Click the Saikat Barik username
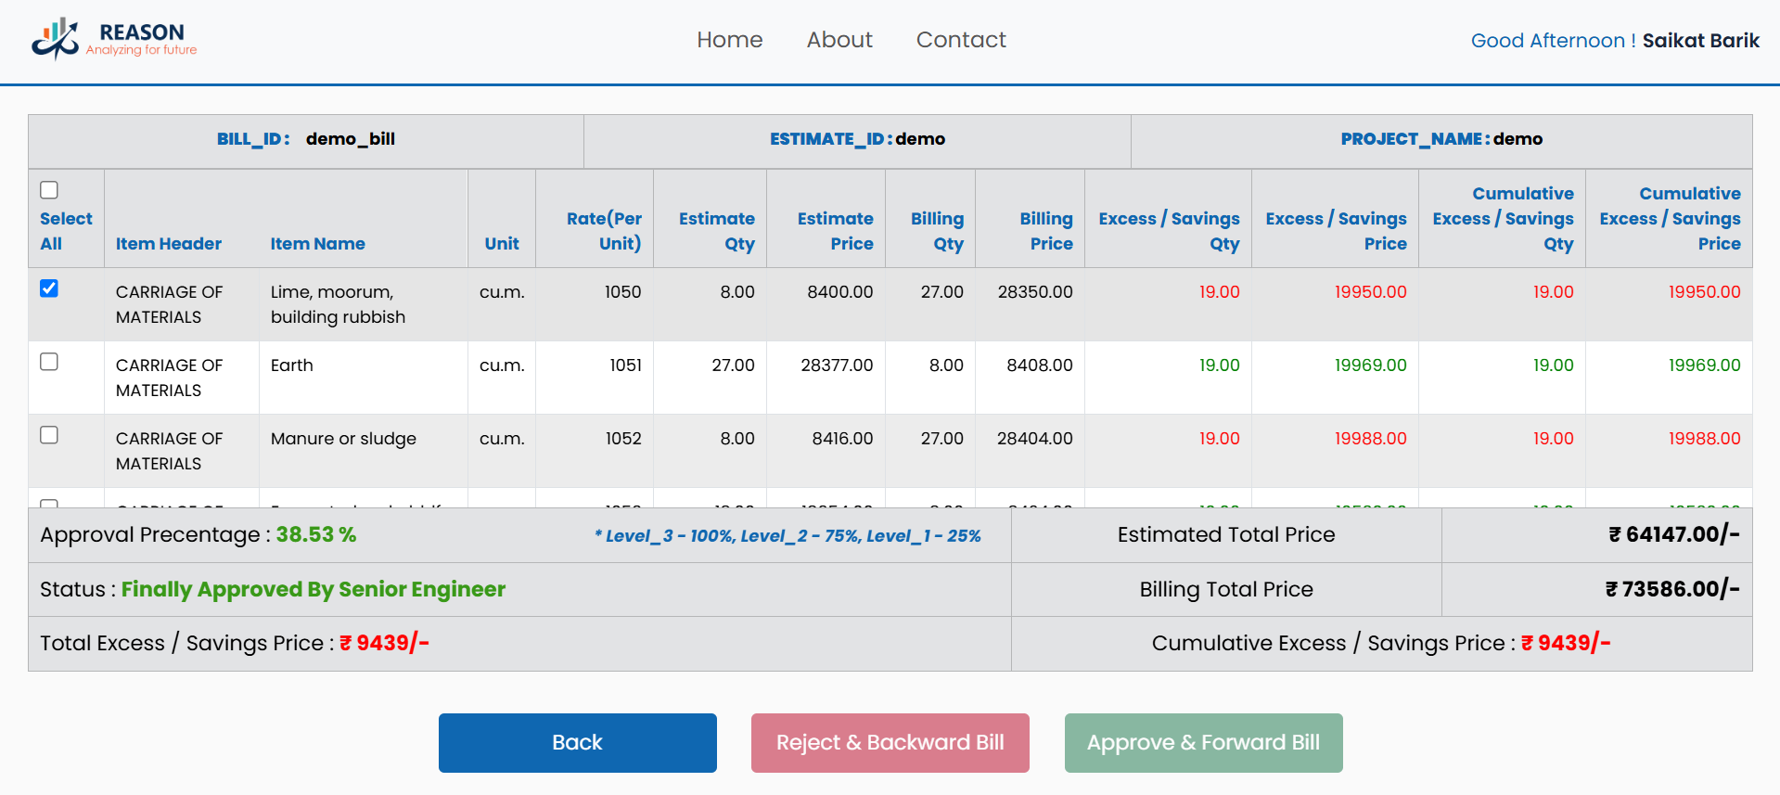1780x795 pixels. pos(1700,41)
